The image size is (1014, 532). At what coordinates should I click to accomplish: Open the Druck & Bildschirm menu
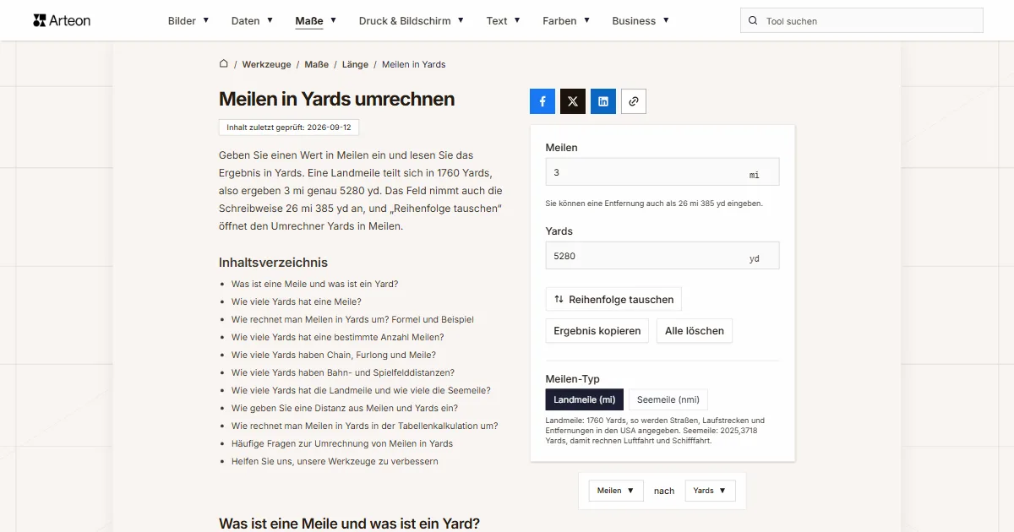coord(412,21)
